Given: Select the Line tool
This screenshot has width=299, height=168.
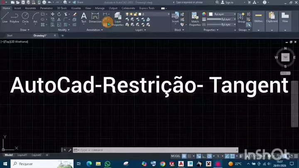Looking at the screenshot, I should point(5,17).
